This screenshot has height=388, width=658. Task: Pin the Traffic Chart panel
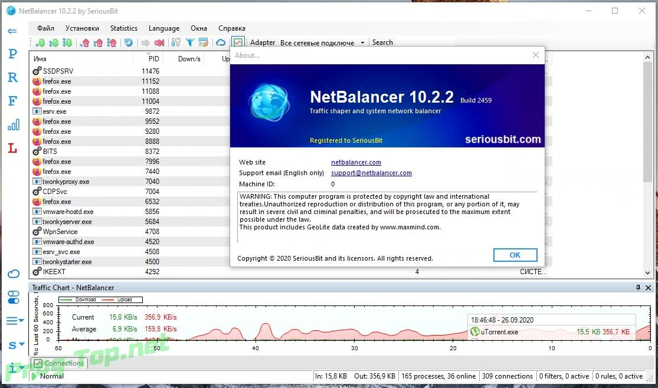[639, 287]
